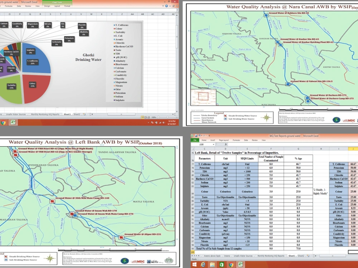Click the horizontal scrollbar below the sheet
Viewport: 358px width, 268px height.
click(332, 255)
